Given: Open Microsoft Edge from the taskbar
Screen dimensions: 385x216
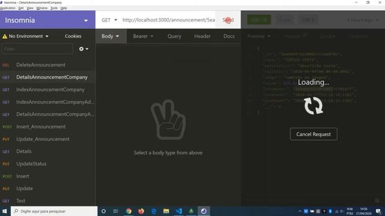Looking at the screenshot, I should [x=154, y=211].
